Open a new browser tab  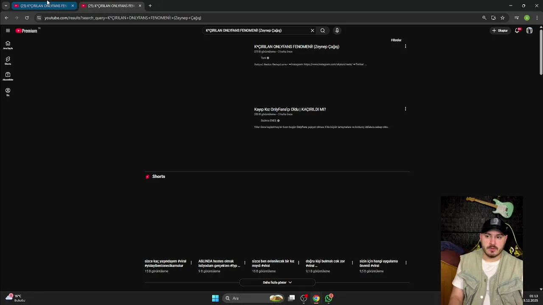coord(150,6)
